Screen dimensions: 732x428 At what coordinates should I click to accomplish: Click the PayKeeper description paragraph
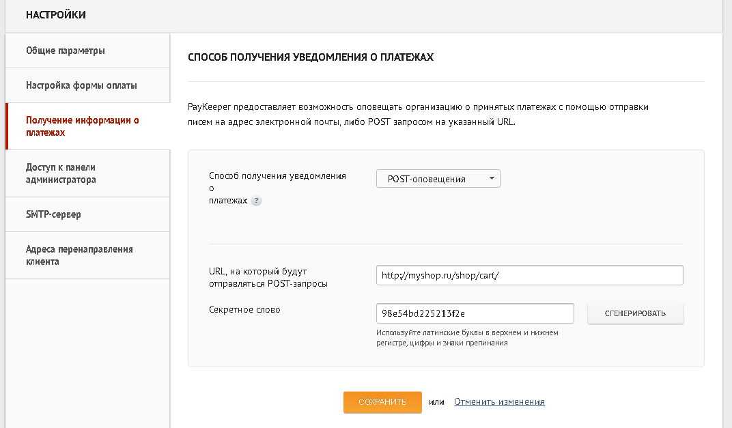click(418, 115)
